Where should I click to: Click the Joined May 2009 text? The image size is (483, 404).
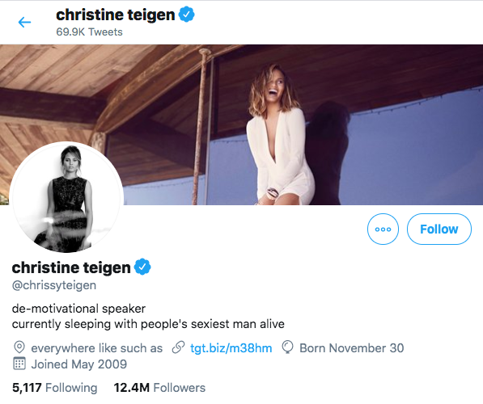[x=78, y=364]
